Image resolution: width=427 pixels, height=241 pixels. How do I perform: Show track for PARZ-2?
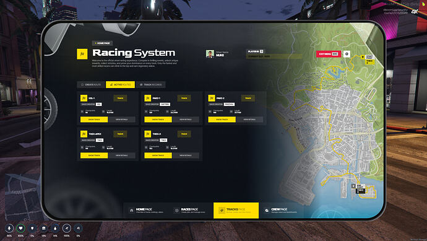pos(222,120)
